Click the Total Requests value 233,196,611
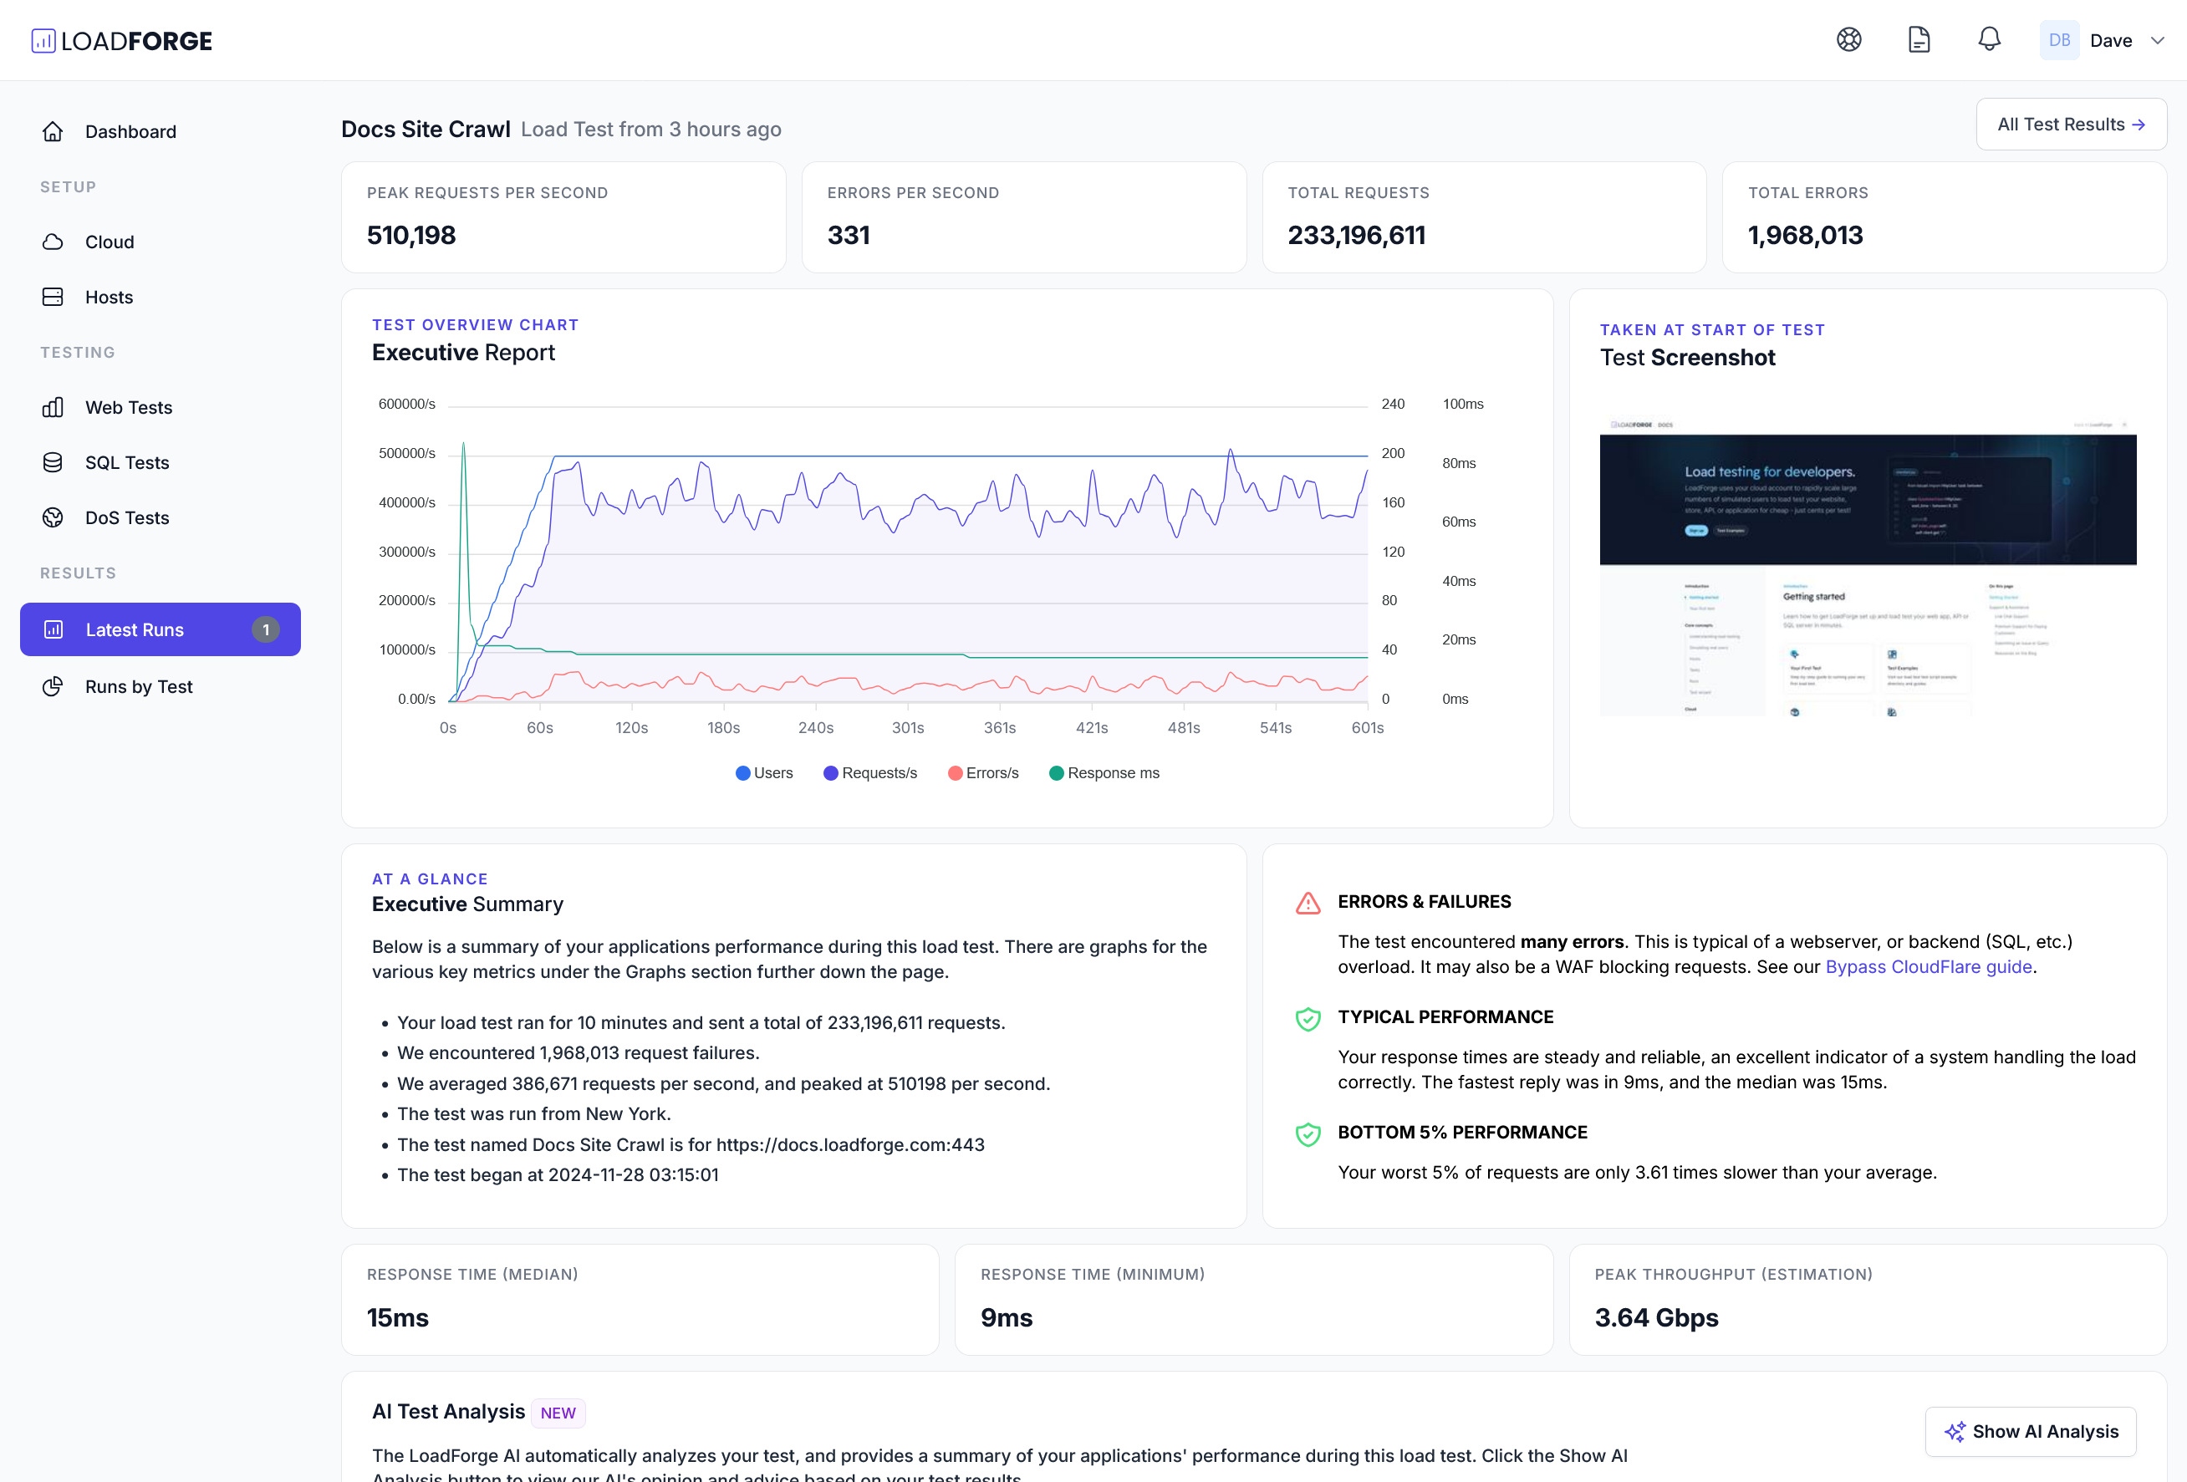 1356,235
